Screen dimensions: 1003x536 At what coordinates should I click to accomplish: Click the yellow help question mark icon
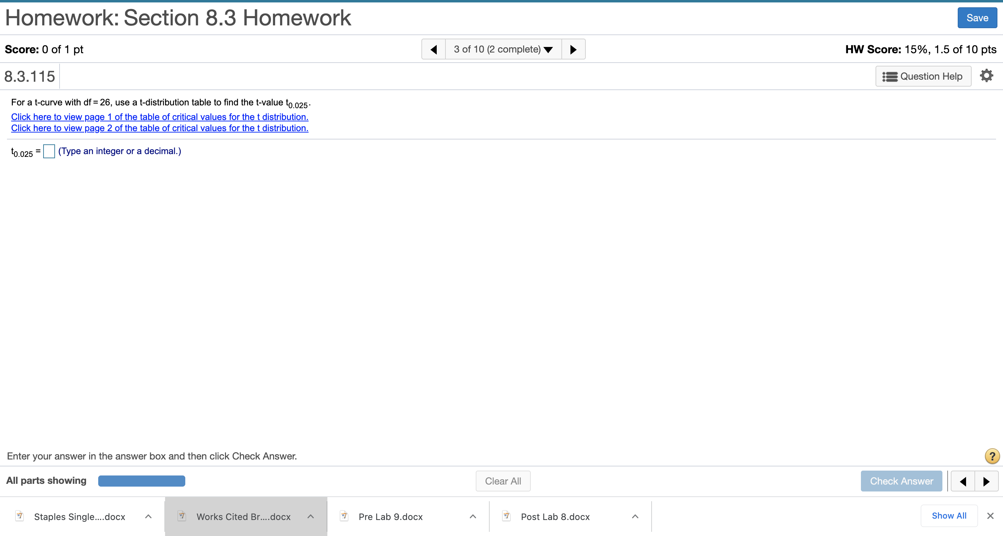click(x=992, y=456)
